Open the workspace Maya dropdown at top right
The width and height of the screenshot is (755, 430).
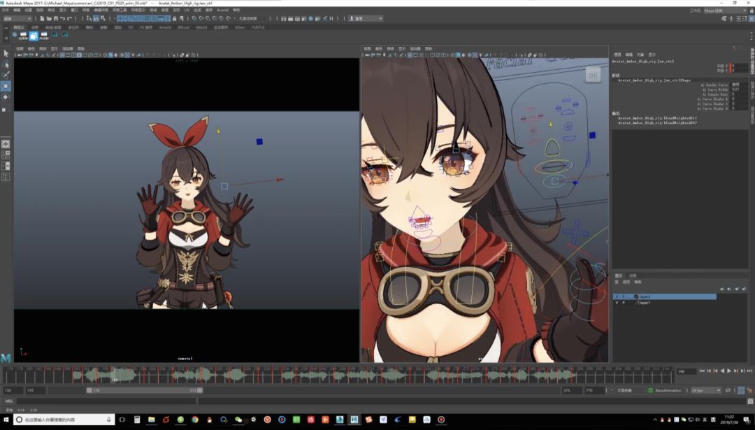point(725,10)
